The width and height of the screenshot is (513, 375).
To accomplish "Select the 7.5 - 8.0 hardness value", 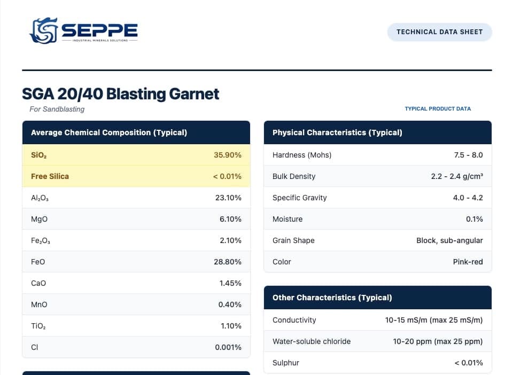I will [x=468, y=155].
